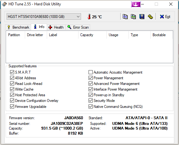Click the floppy disk save icon
The image size is (179, 145).
coord(142,17)
